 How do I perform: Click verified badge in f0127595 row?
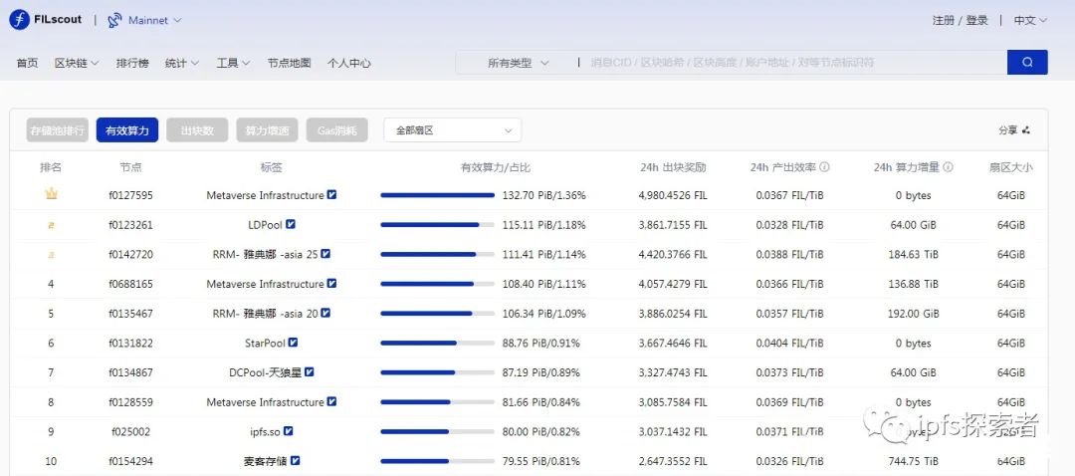click(331, 194)
